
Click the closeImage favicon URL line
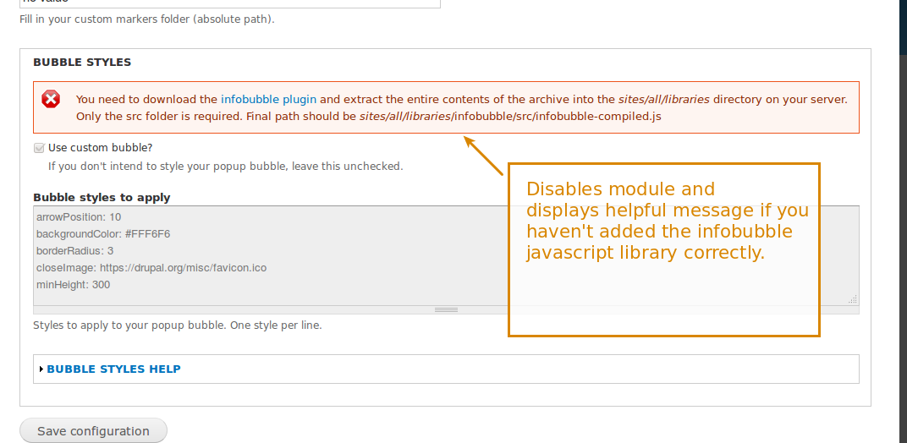point(151,268)
